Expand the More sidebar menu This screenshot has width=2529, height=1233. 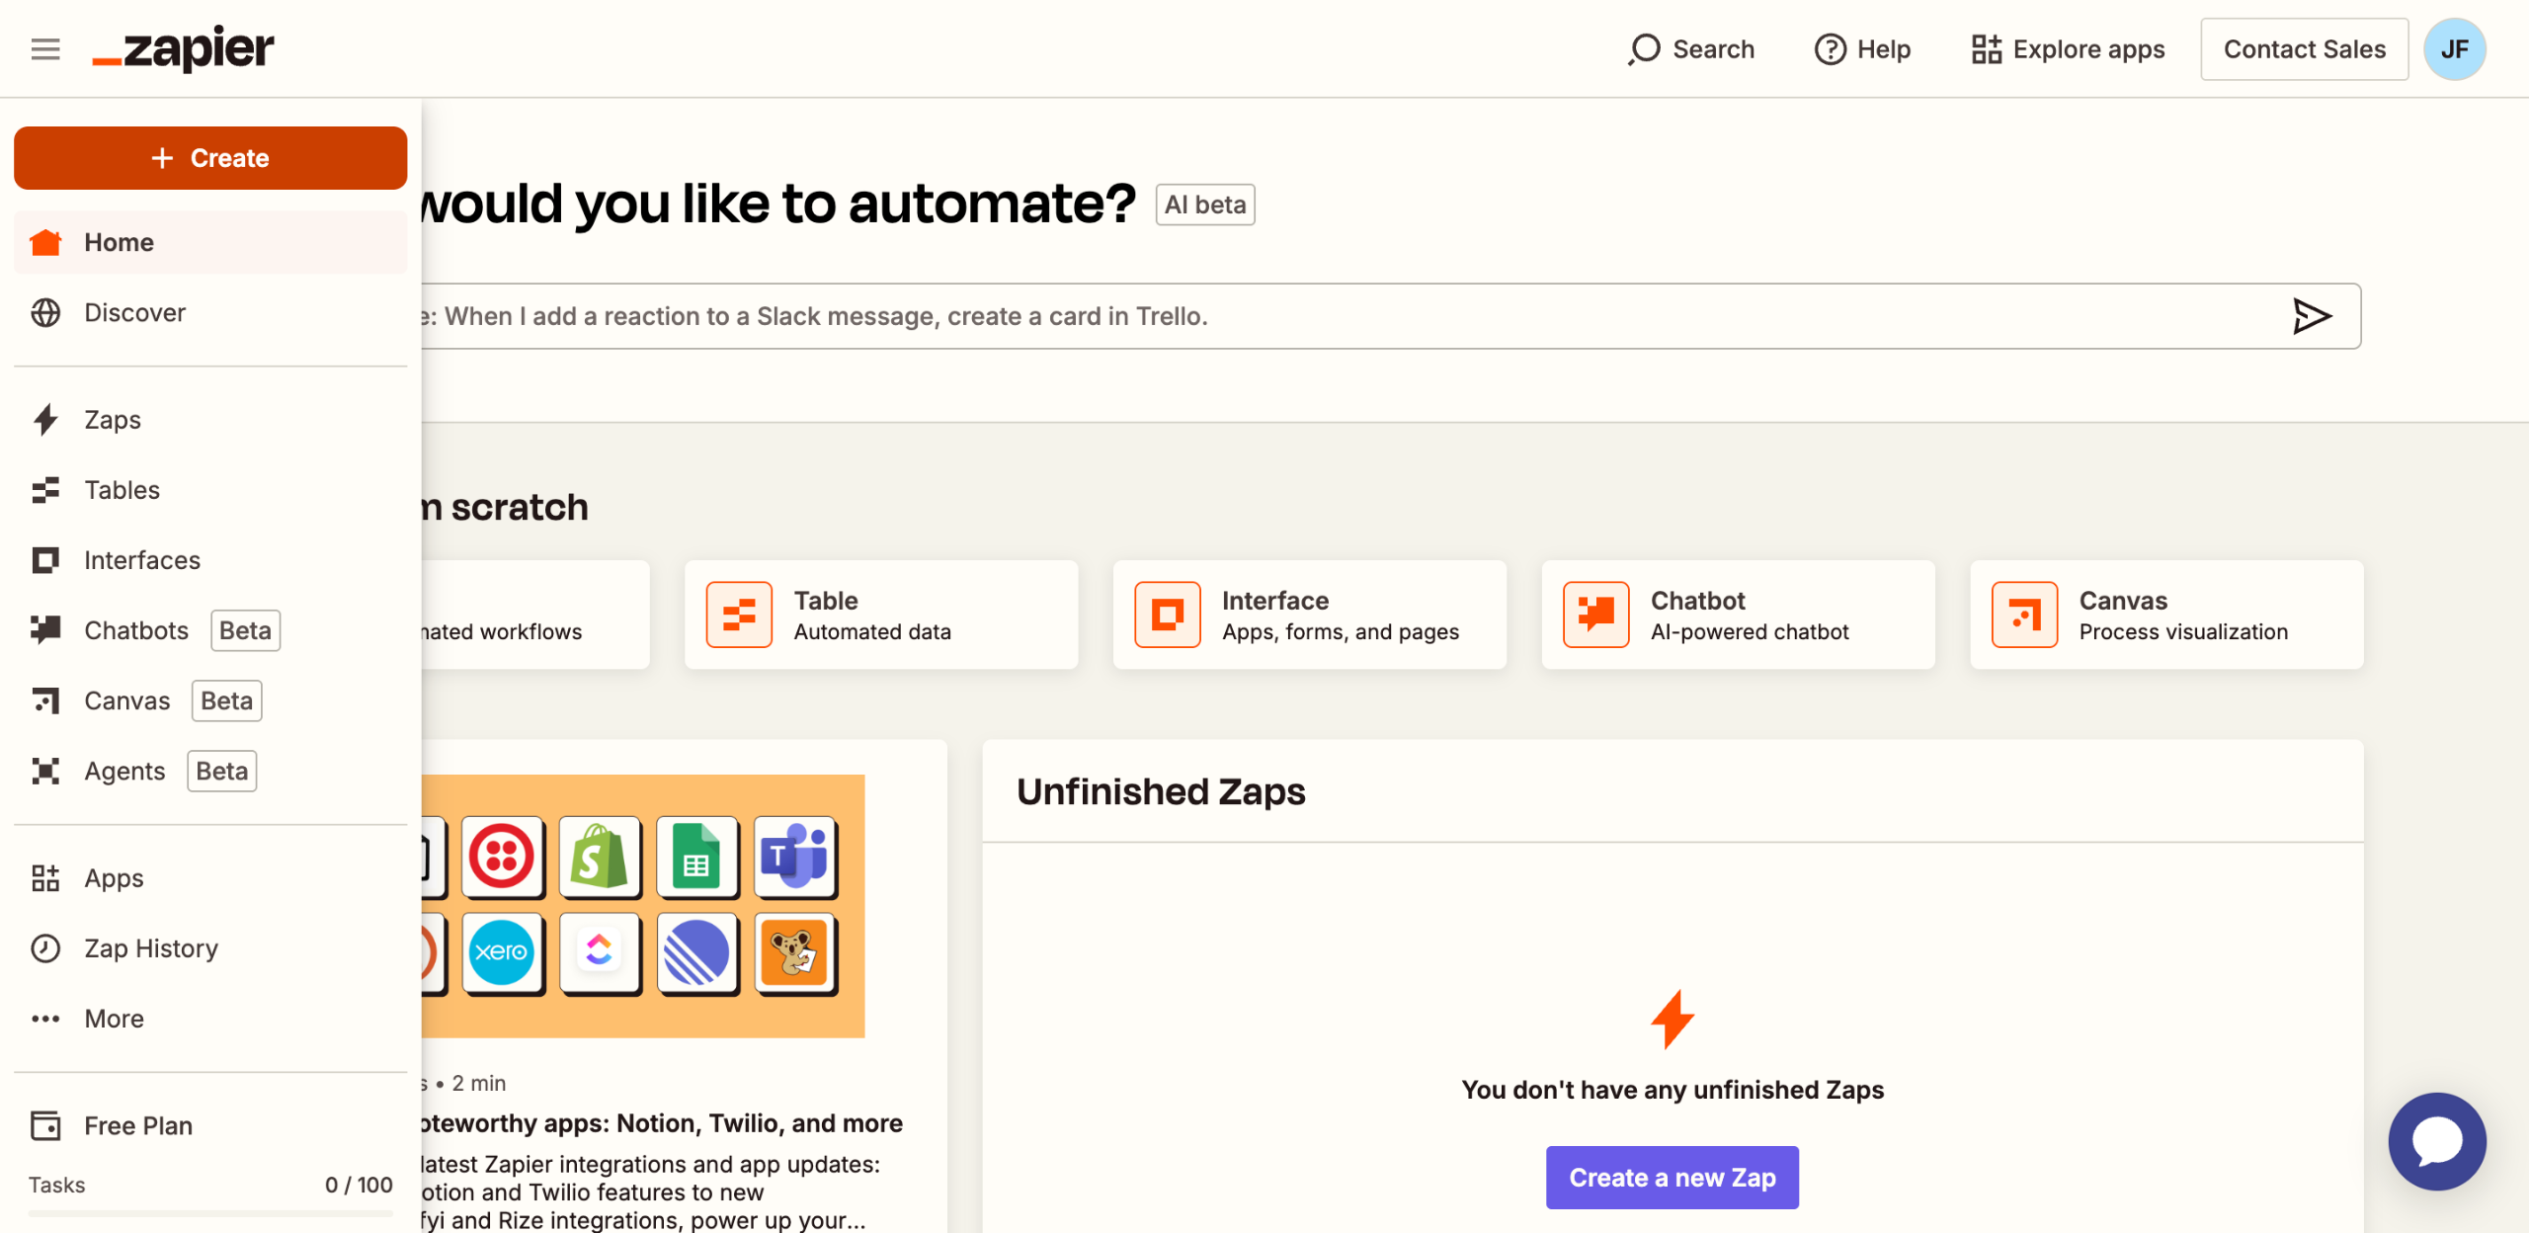tap(114, 1019)
